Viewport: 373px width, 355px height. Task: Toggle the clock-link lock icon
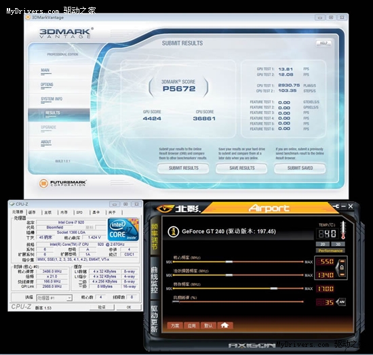coord(342,268)
